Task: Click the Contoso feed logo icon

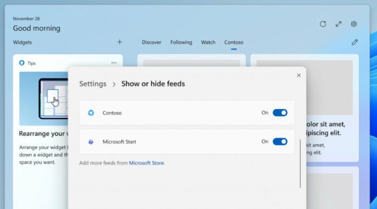Action: pyautogui.click(x=91, y=113)
